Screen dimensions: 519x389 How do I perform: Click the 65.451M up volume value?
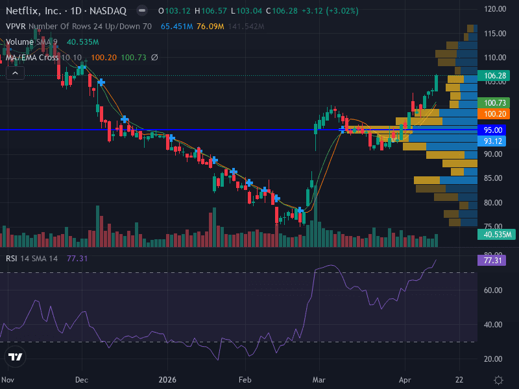pos(176,27)
